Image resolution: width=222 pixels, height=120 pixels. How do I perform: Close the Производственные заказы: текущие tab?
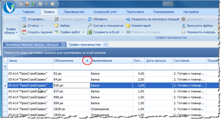click(x=63, y=45)
